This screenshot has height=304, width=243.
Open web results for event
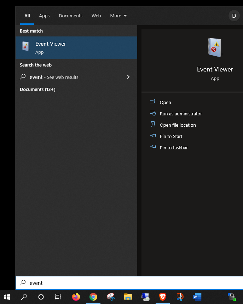[76, 77]
